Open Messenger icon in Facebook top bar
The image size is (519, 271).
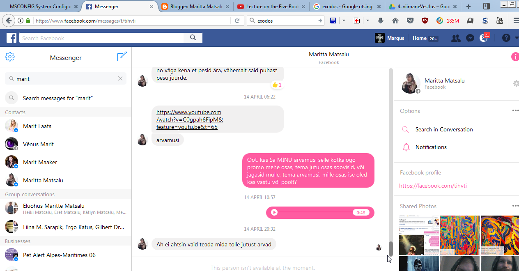click(x=471, y=38)
